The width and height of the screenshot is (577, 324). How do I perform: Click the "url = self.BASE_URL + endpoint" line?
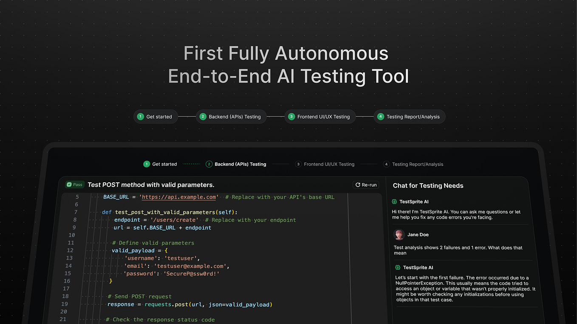pos(163,228)
